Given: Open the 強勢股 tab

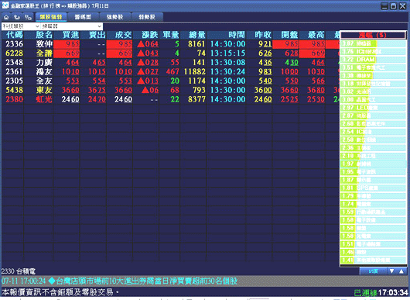Looking at the screenshot, I should [115, 17].
